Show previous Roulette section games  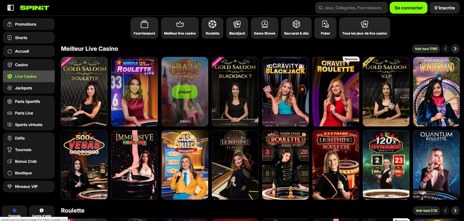coord(445,211)
